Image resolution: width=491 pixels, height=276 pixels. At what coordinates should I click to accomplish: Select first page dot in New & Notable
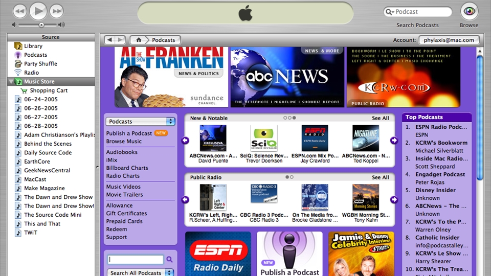(x=285, y=118)
